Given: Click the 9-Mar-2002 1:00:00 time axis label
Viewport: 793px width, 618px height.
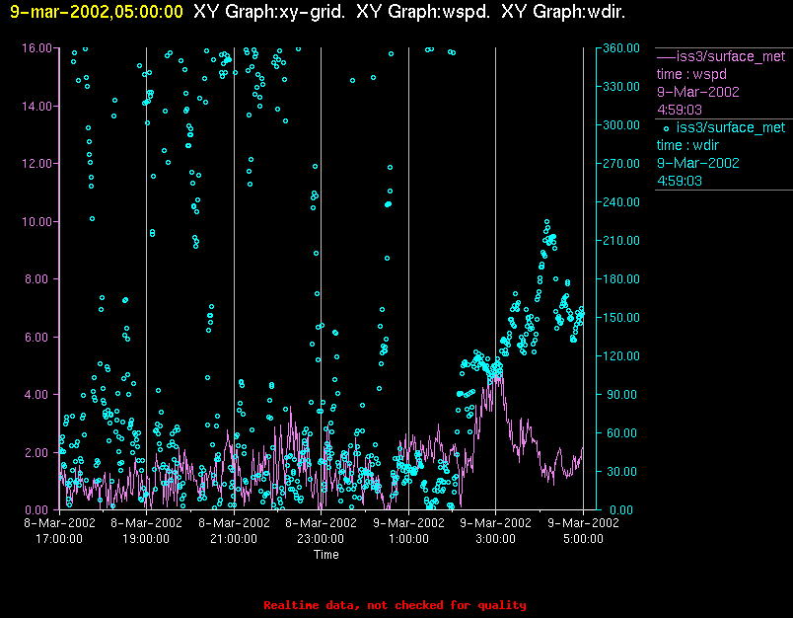Looking at the screenshot, I should [x=408, y=530].
